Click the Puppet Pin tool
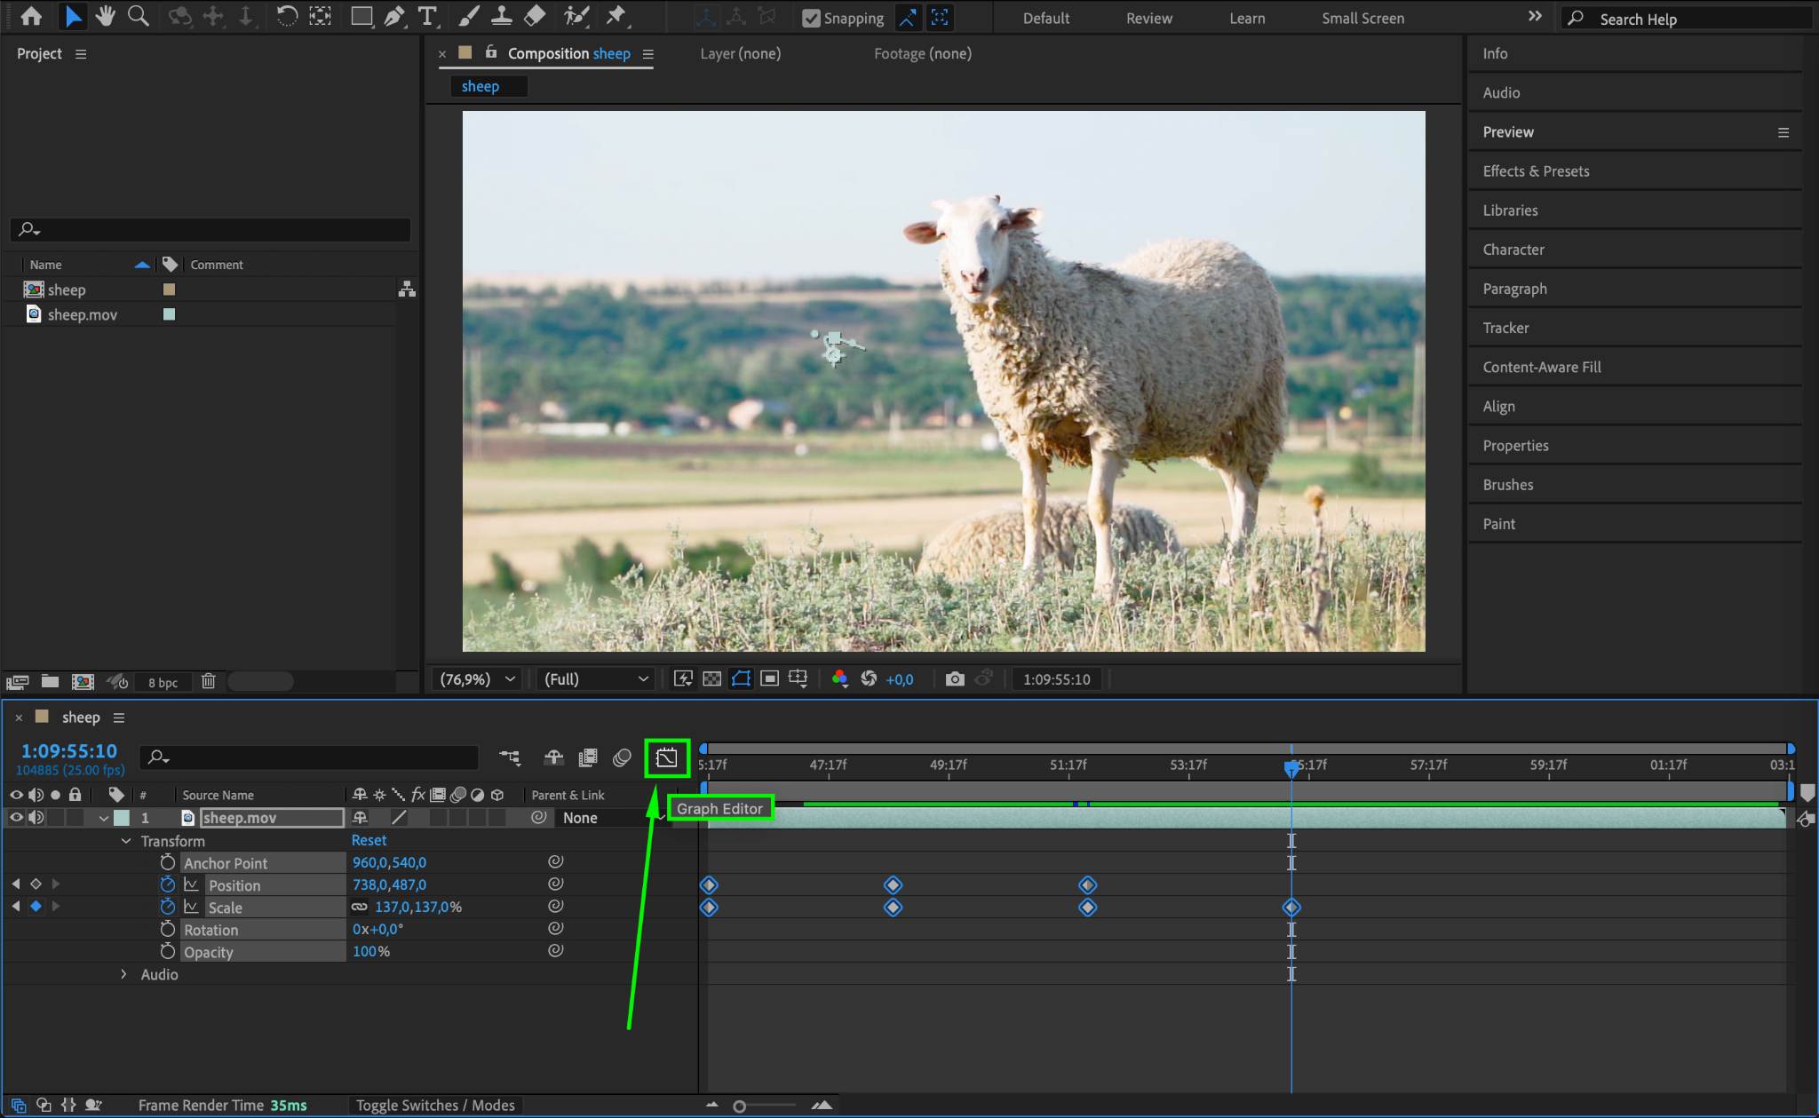 click(x=616, y=16)
